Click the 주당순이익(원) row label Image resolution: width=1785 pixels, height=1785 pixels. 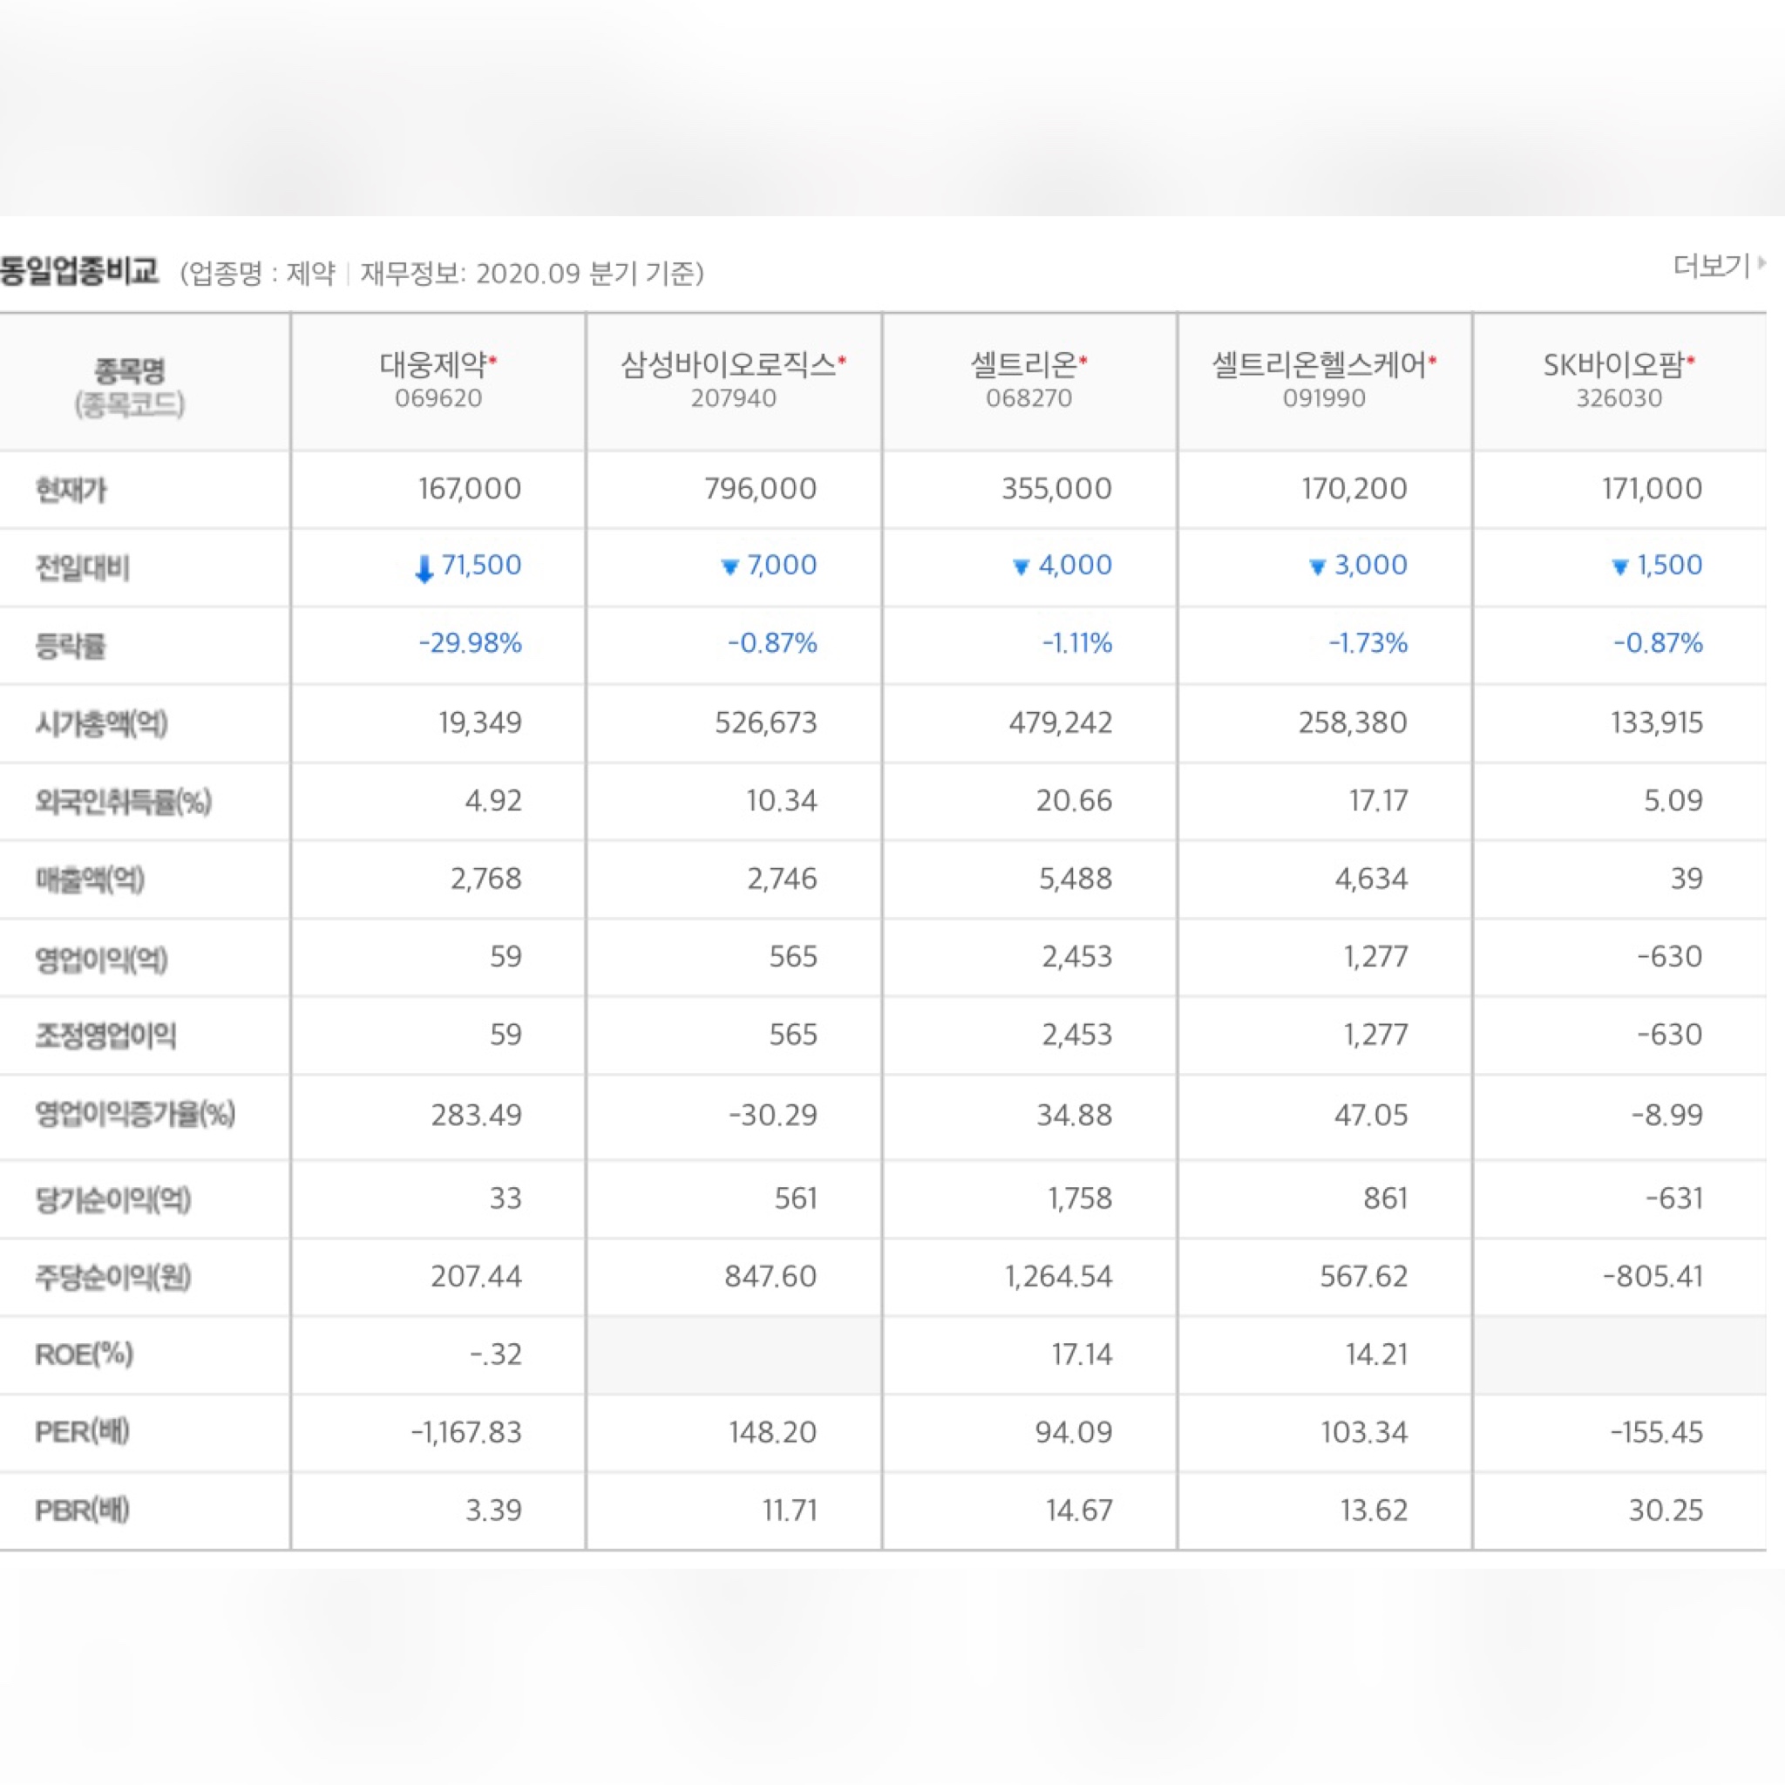click(112, 1277)
